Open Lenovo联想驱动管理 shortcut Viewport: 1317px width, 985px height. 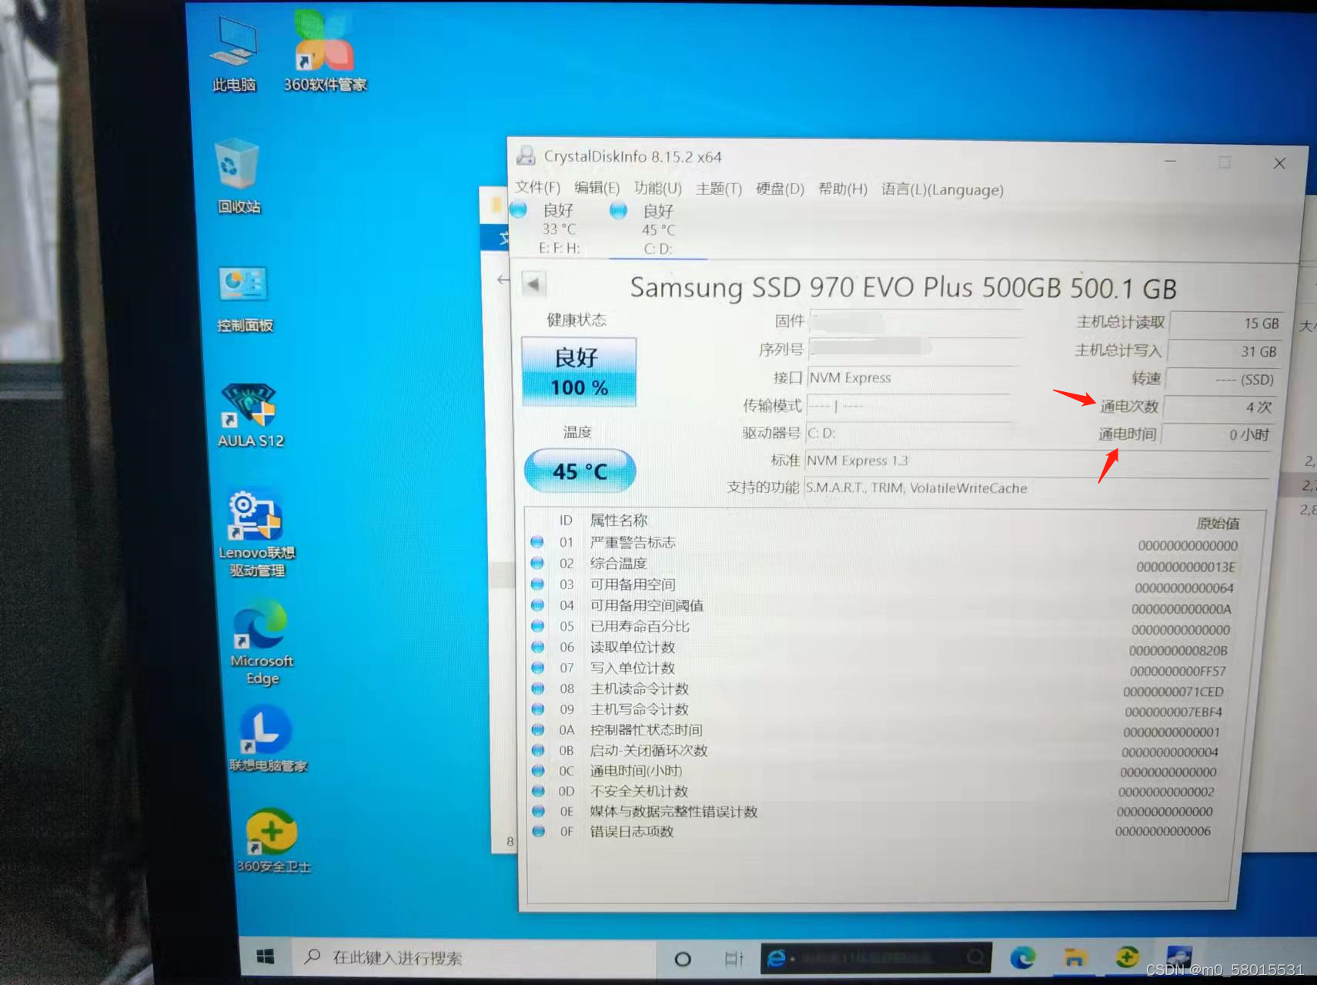[257, 534]
